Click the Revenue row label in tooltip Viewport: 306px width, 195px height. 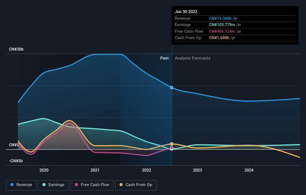183,18
